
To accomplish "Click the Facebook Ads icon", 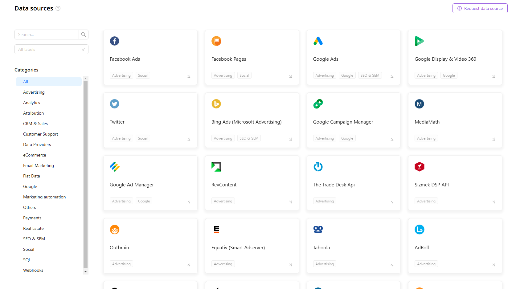I will coord(114,41).
